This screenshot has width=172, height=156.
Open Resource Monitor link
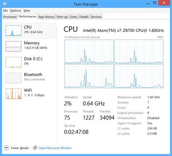[x=55, y=148]
